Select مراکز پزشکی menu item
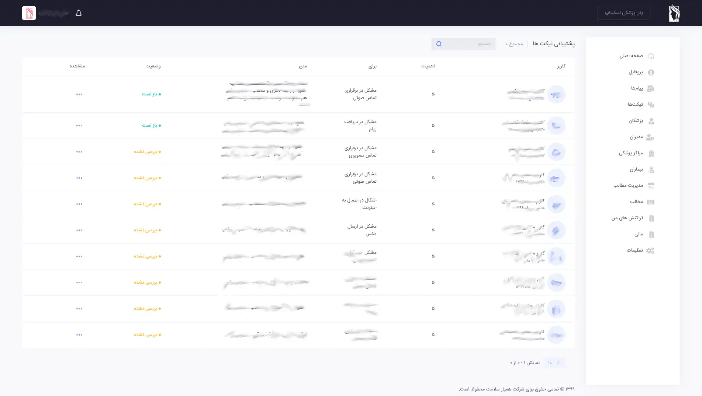The width and height of the screenshot is (702, 396). (x=631, y=153)
